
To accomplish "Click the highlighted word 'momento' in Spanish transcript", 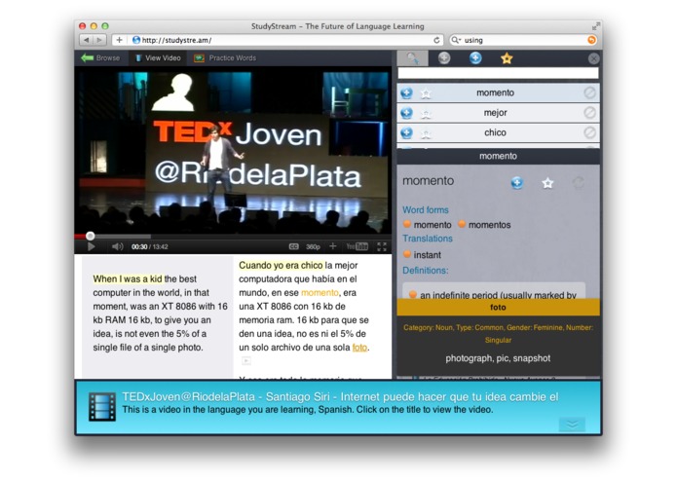I will click(x=320, y=292).
